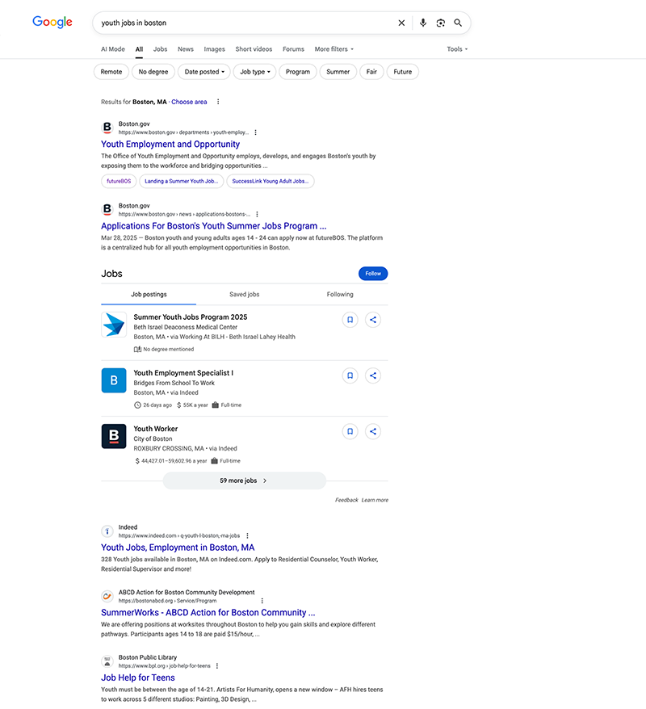Bookmark the Summer Youth Jobs Program 2025 posting
The image size is (646, 709).
[350, 320]
